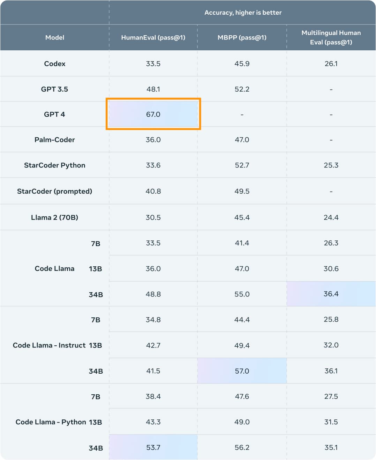
Task: Select the 'GPT 4' model name
Action: point(54,114)
